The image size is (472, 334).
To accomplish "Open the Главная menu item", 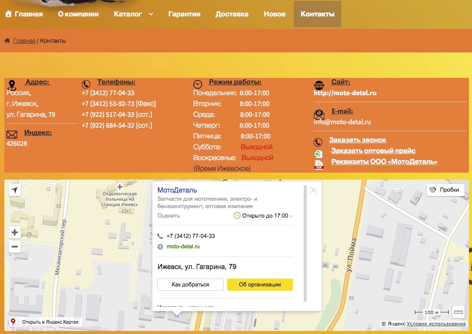I will coord(29,14).
